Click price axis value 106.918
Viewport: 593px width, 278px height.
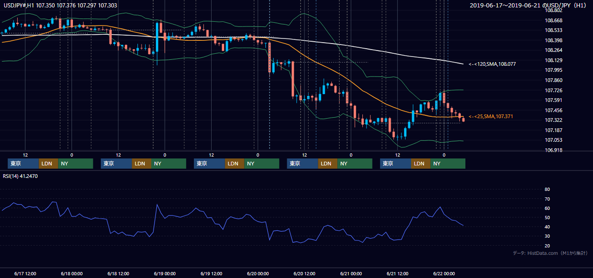(553, 150)
